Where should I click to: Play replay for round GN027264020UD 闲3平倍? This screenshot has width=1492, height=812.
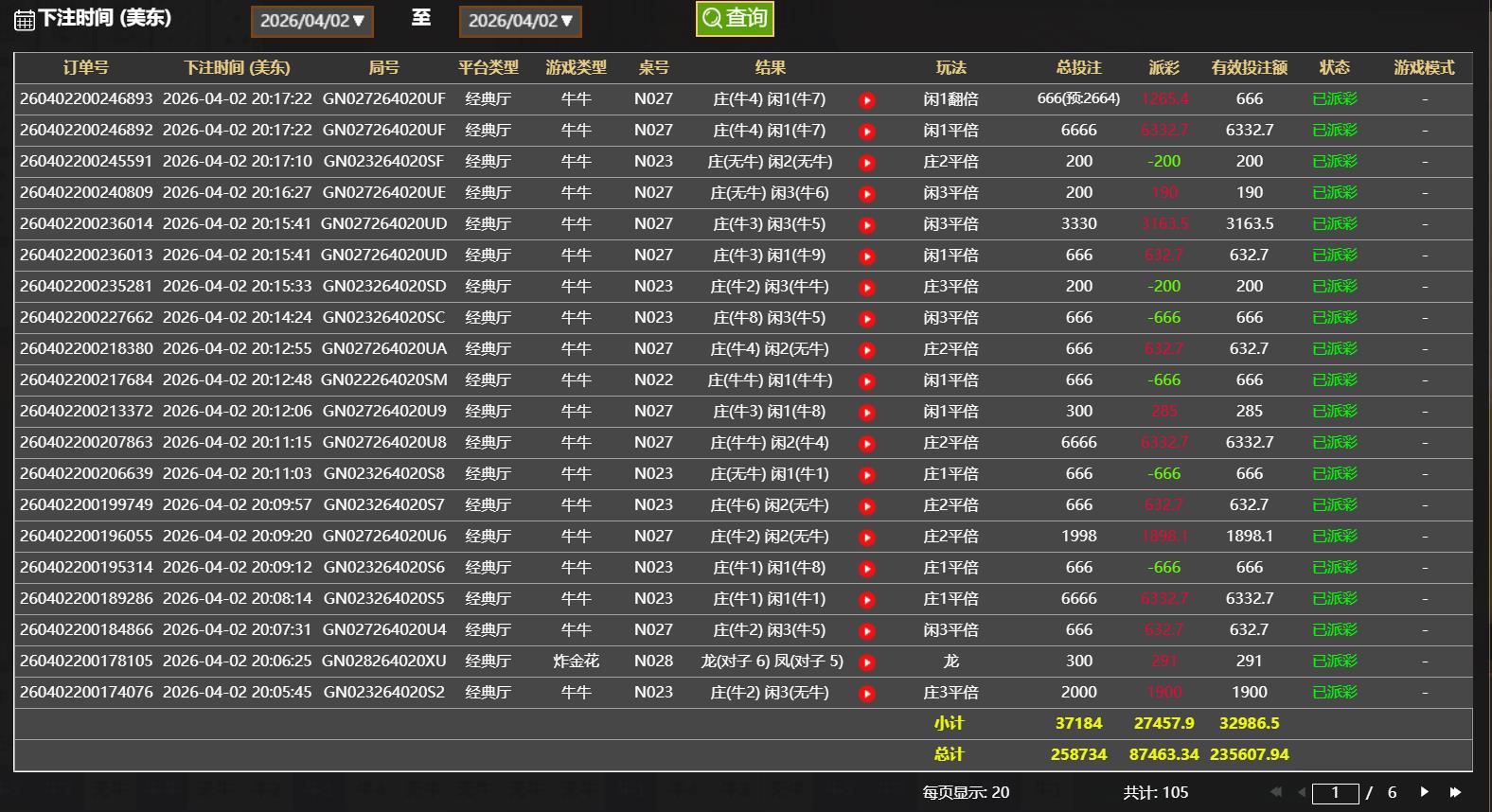866,225
